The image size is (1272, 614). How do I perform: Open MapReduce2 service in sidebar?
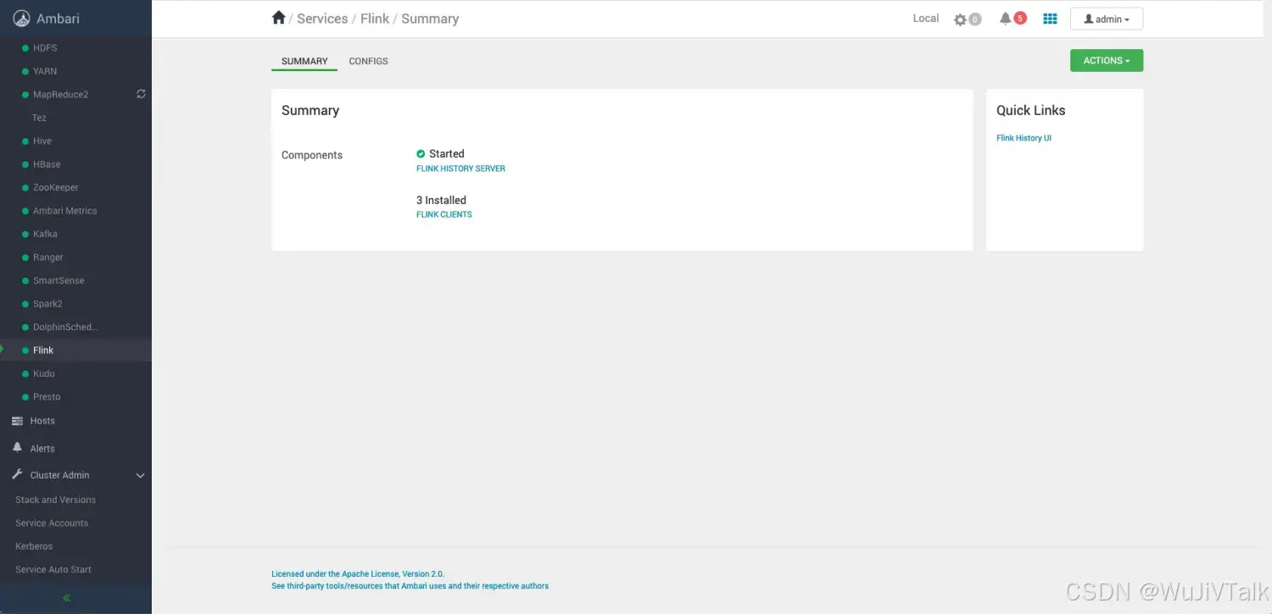pos(61,95)
